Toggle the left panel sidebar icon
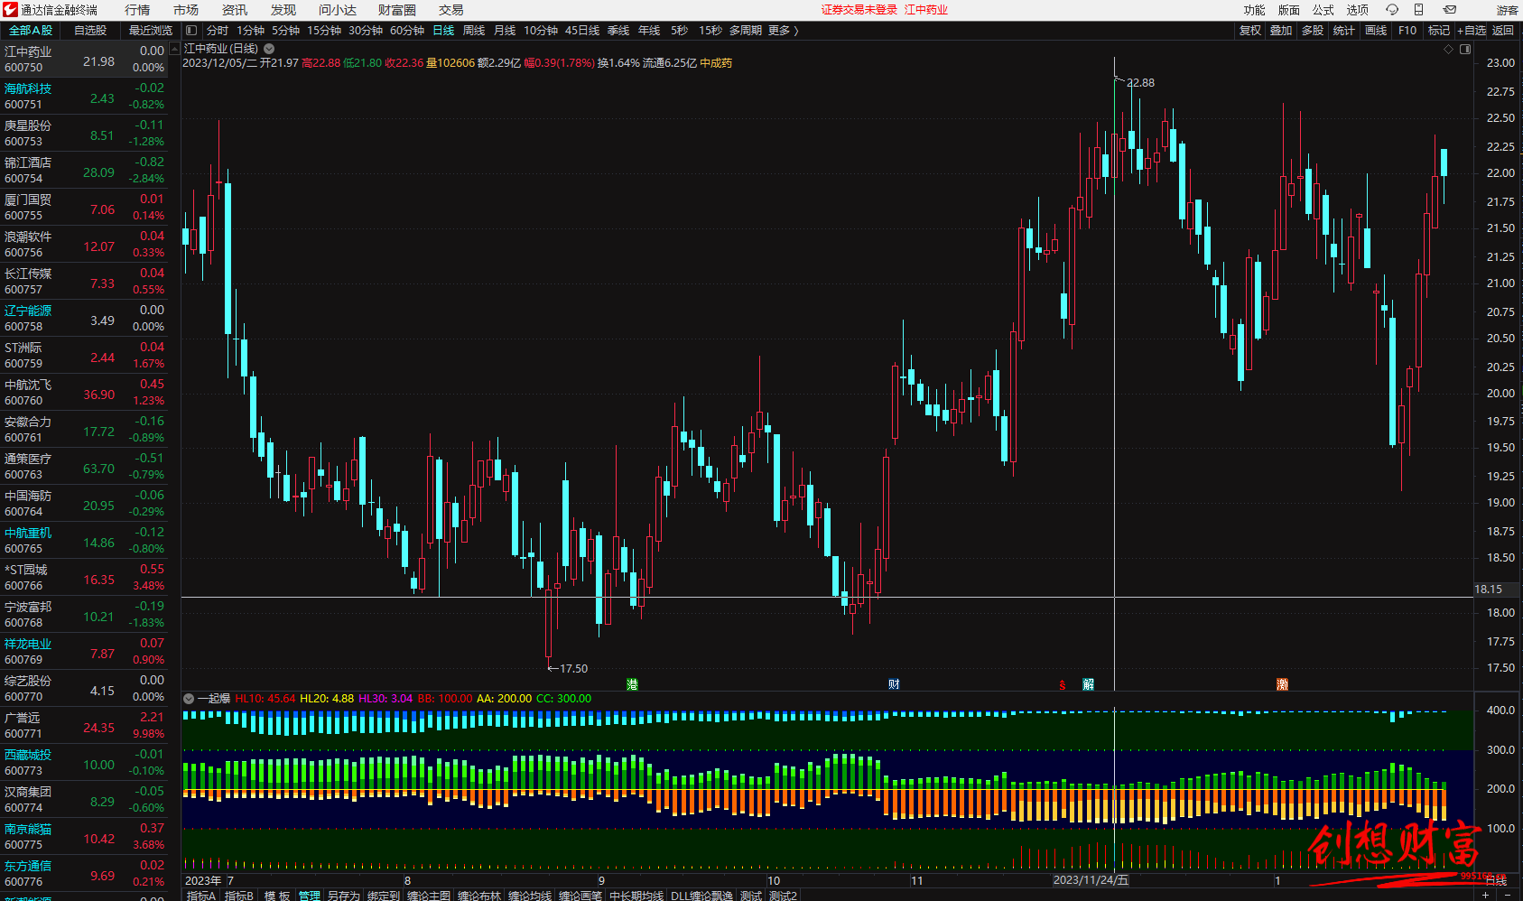Viewport: 1523px width, 901px height. pos(190,31)
